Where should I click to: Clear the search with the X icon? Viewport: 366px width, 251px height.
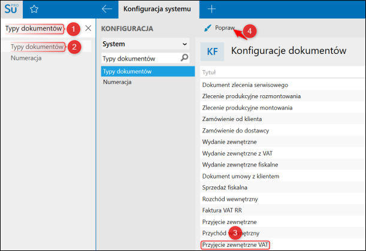88,28
